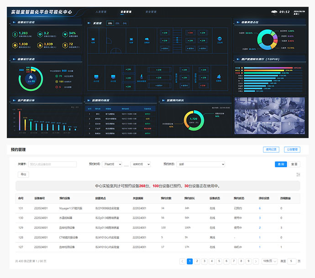
Task: Switch floor plan to the 23L tab
Action: pyautogui.click(x=117, y=23)
